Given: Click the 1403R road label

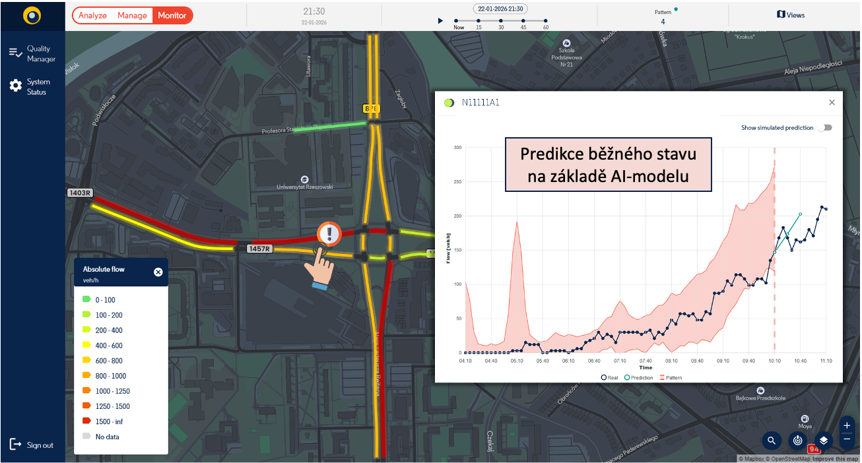Looking at the screenshot, I should pyautogui.click(x=80, y=193).
